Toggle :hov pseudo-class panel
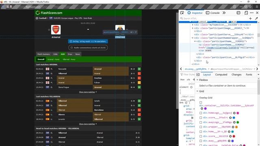The image size is (260, 146). click(182, 79)
